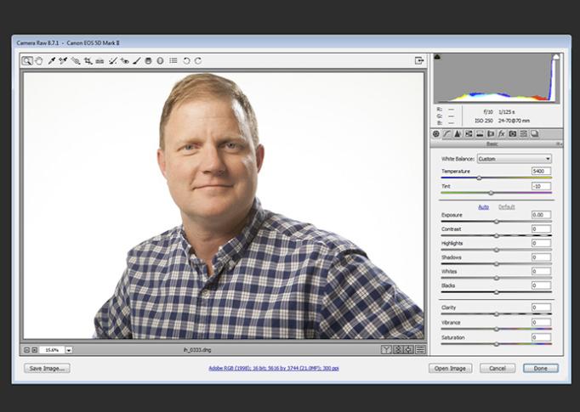The image size is (580, 412).
Task: Click the Contrast value field
Action: click(541, 229)
